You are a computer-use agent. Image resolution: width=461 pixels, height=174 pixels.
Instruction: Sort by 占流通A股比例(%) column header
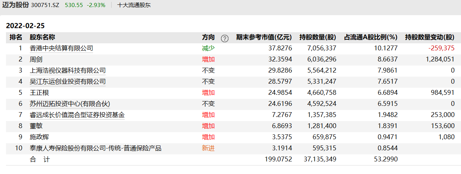click(370, 37)
